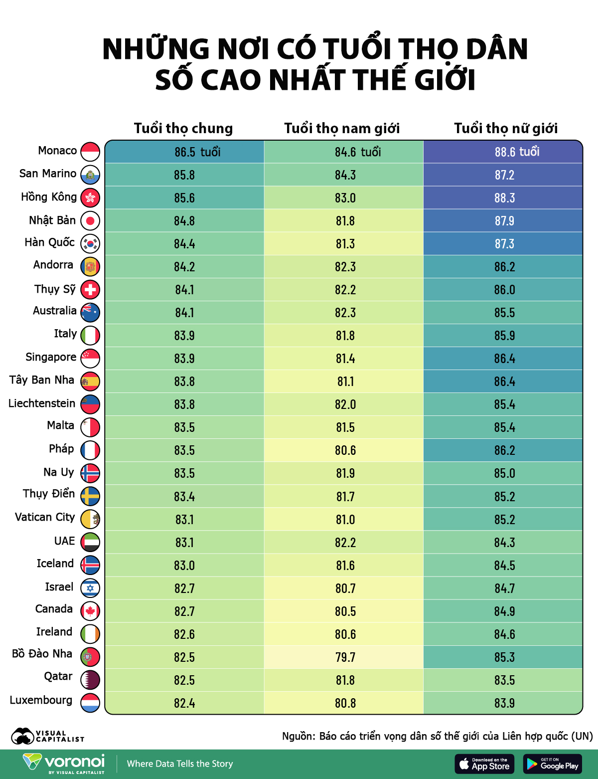Open the App Store download button
This screenshot has width=598, height=779.
click(485, 764)
